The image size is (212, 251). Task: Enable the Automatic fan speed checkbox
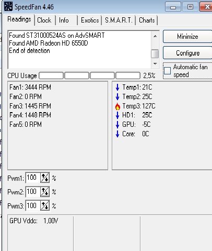pyautogui.click(x=167, y=71)
